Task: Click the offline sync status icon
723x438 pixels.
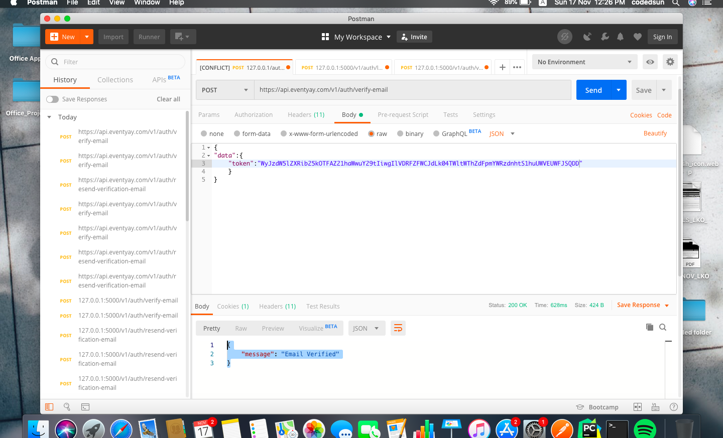Action: pyautogui.click(x=565, y=37)
